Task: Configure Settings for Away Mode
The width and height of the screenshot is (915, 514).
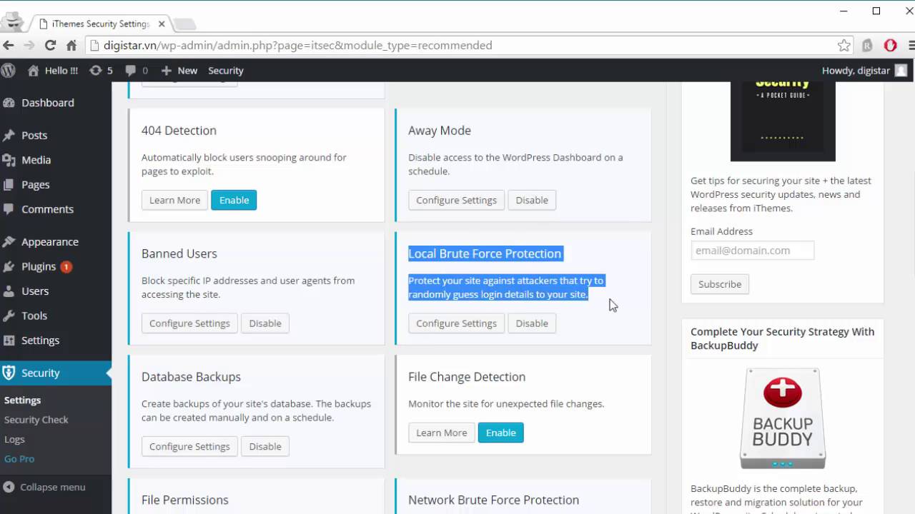Action: pyautogui.click(x=456, y=200)
